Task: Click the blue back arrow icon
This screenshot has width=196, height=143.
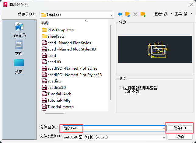Action: tap(120, 14)
